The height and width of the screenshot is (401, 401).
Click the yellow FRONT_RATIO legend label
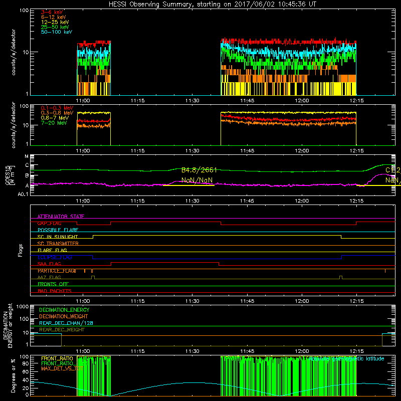57,358
